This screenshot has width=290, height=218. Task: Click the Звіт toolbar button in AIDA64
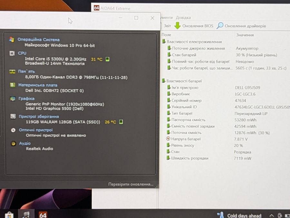click(x=167, y=26)
